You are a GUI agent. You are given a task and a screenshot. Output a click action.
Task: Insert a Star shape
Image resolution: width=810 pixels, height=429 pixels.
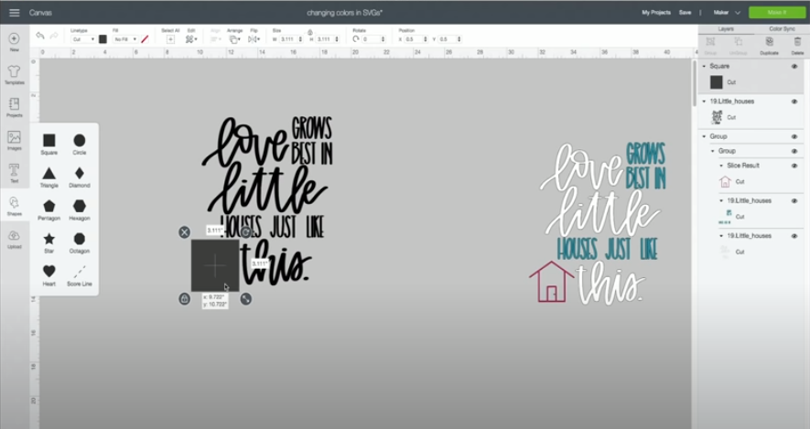click(49, 242)
